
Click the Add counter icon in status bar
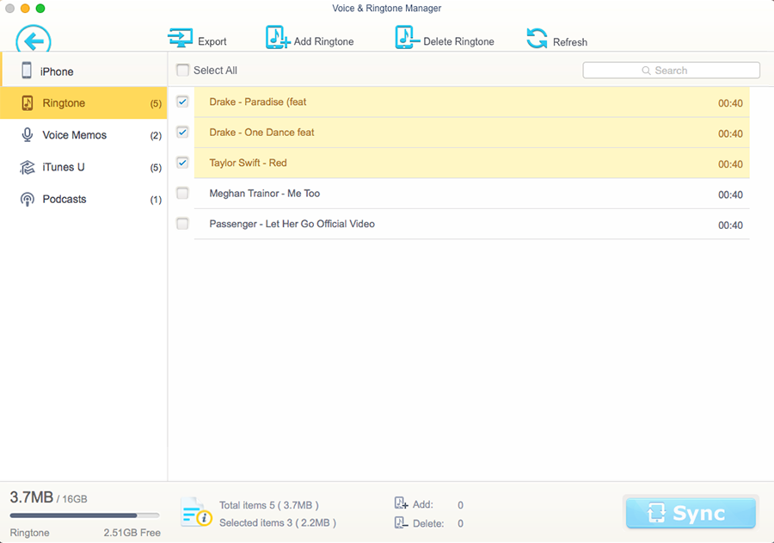point(402,503)
